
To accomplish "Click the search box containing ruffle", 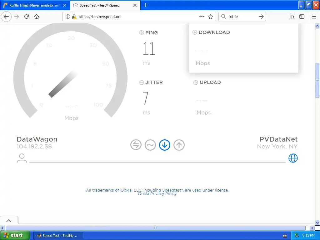I will tap(242, 17).
